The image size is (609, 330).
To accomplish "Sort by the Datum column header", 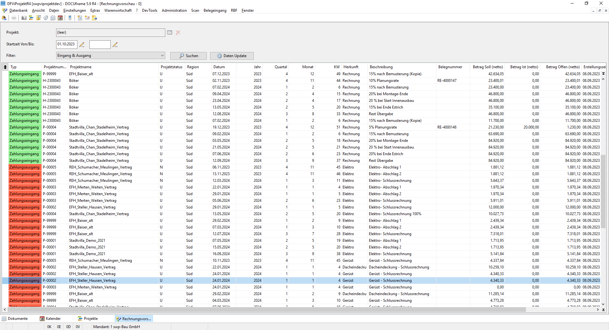I will 224,67.
